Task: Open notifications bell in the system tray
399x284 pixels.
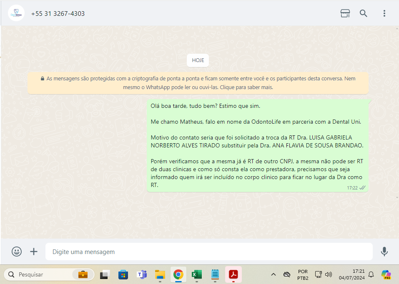Action: 371,274
